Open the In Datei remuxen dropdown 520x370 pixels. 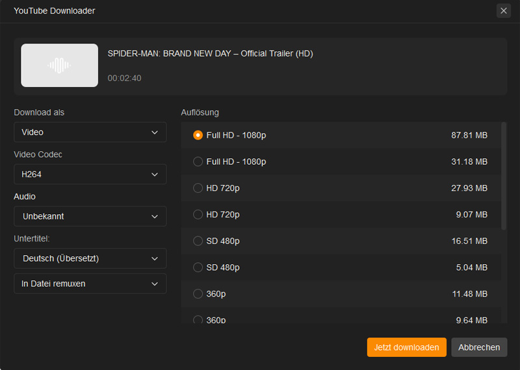[x=90, y=284]
